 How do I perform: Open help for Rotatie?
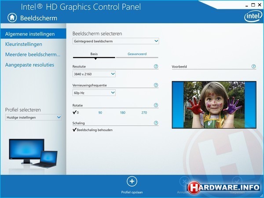point(156,105)
